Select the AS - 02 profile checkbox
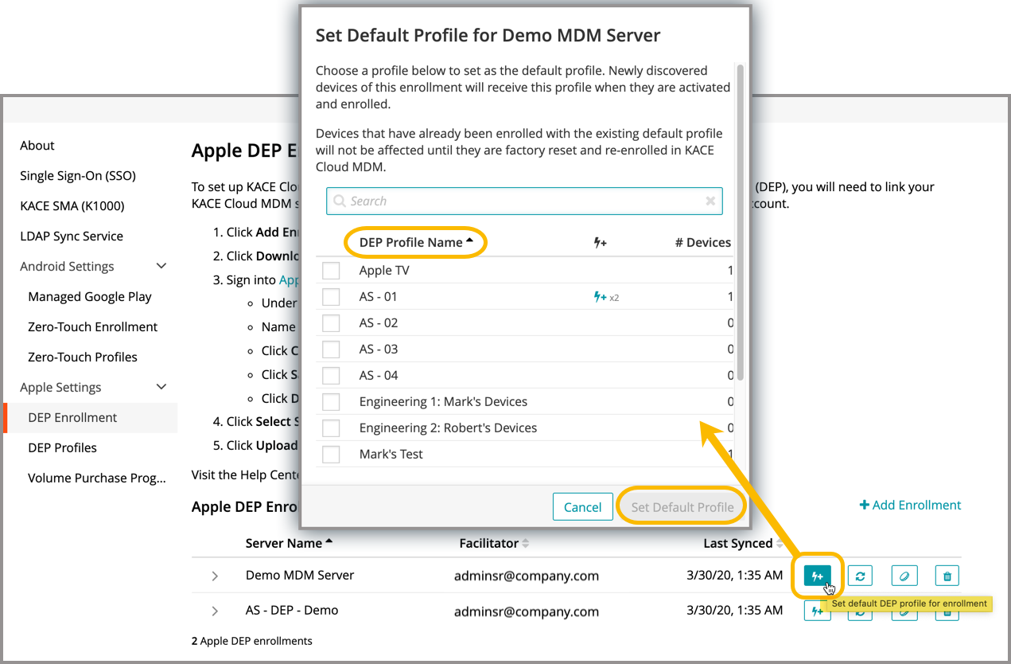The height and width of the screenshot is (664, 1011). 331,323
